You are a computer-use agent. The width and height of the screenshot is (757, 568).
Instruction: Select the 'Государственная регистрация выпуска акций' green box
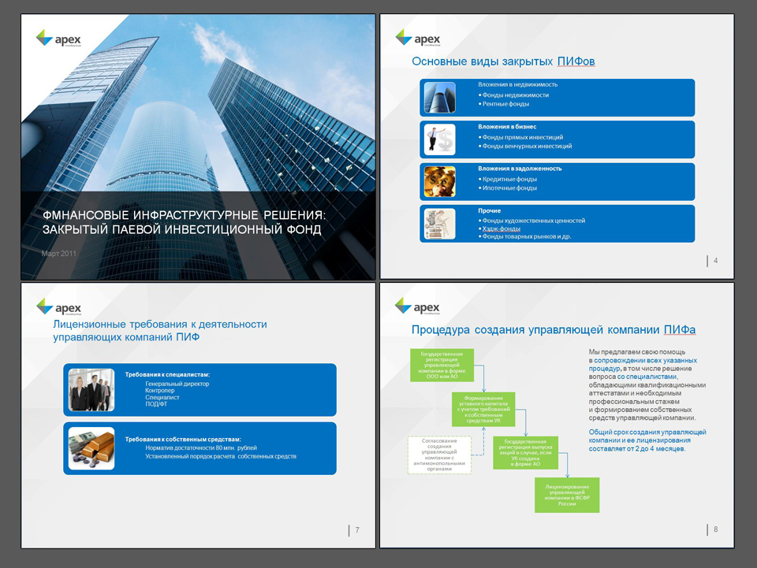[525, 453]
